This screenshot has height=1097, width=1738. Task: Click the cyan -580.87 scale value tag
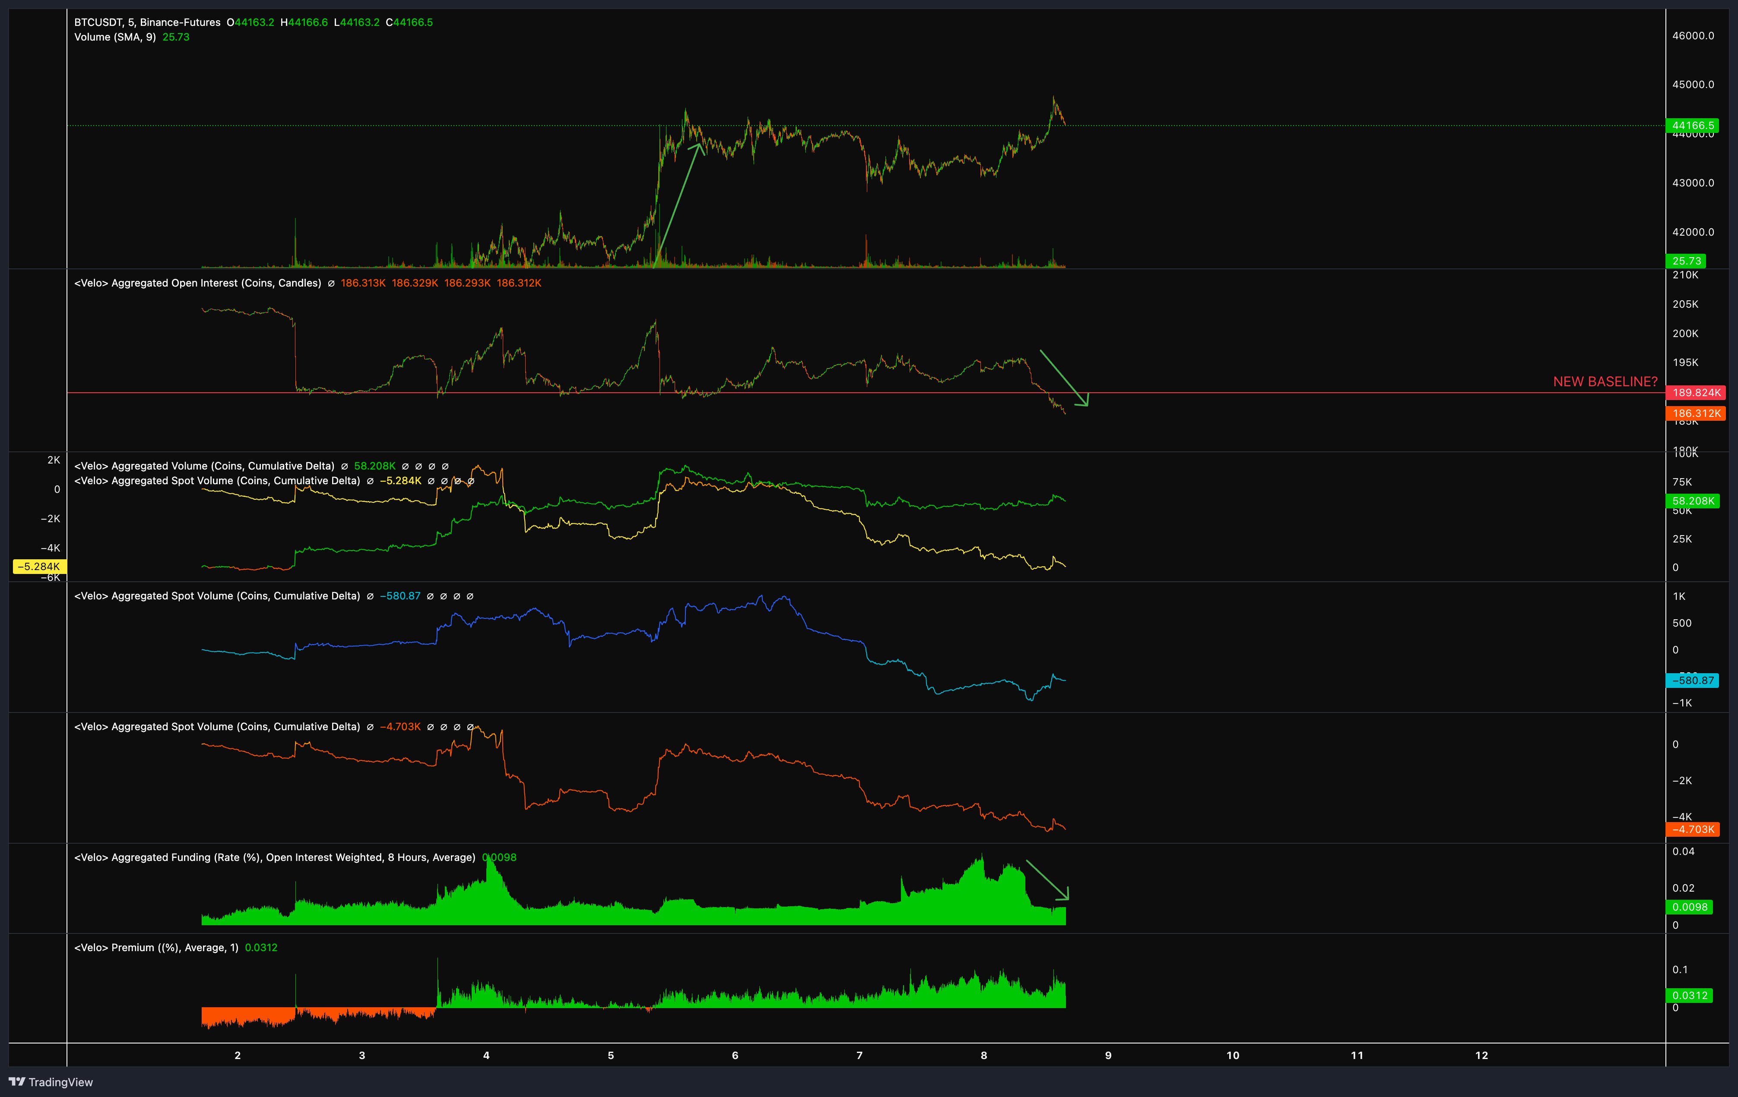(1693, 680)
